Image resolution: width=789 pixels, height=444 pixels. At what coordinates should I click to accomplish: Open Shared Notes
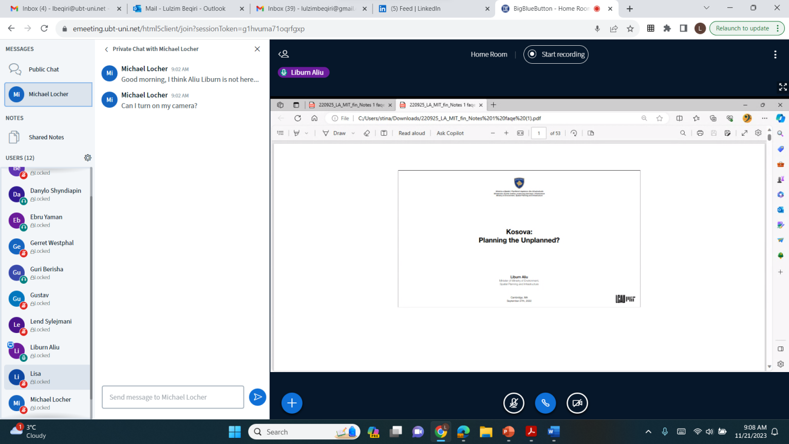coord(46,137)
